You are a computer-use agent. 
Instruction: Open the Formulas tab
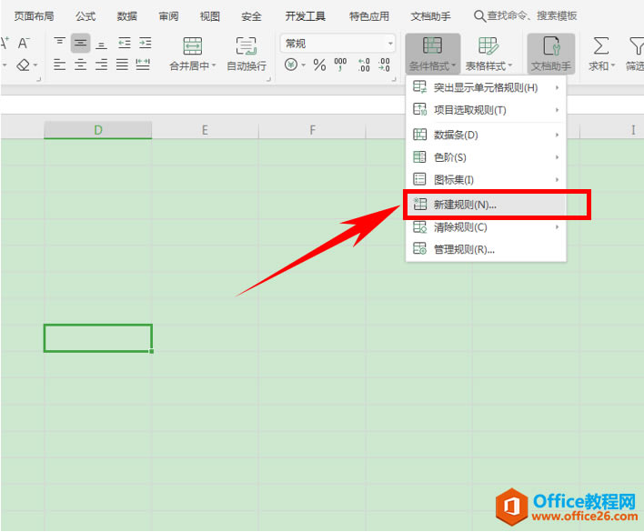[x=86, y=16]
